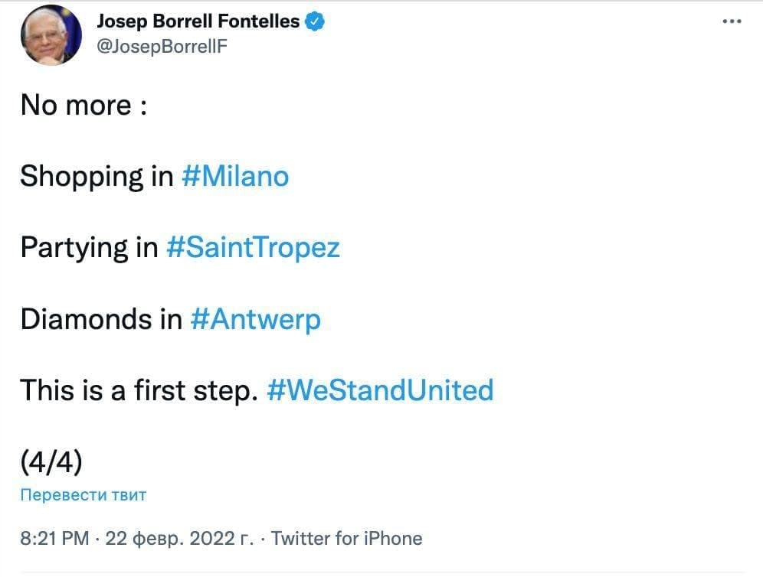This screenshot has width=763, height=577.
Task: Click the divider line below the timestamp
Action: point(381,572)
